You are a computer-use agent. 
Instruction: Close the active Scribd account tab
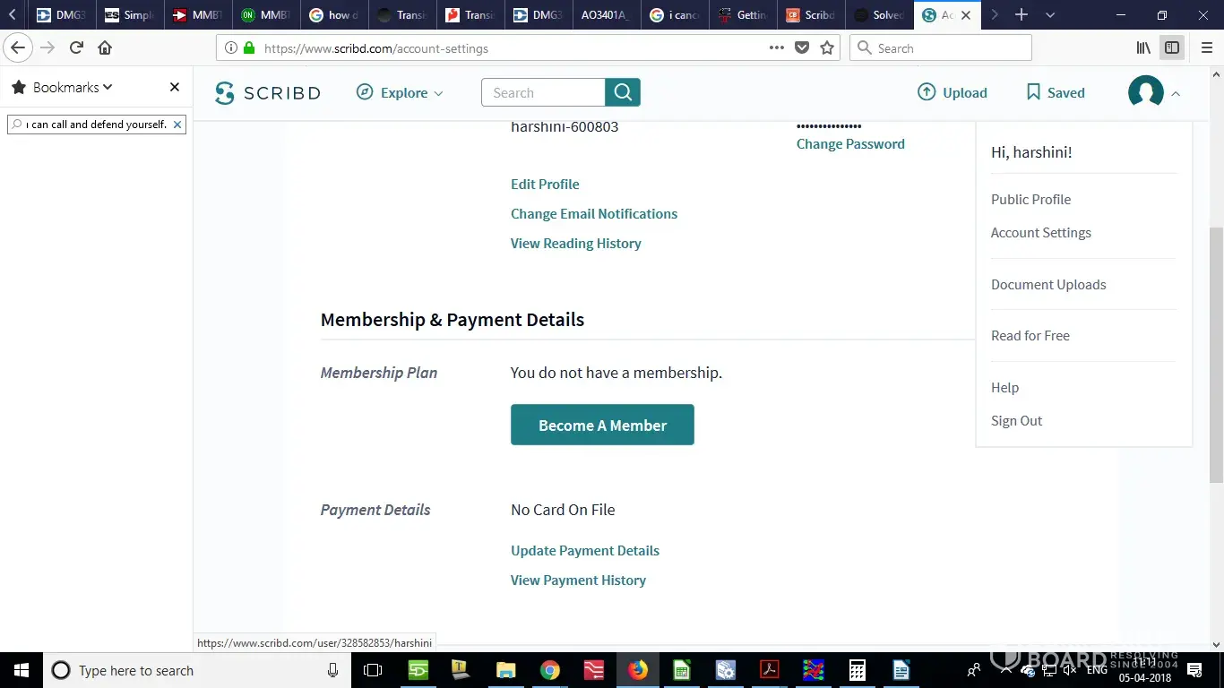pos(966,15)
